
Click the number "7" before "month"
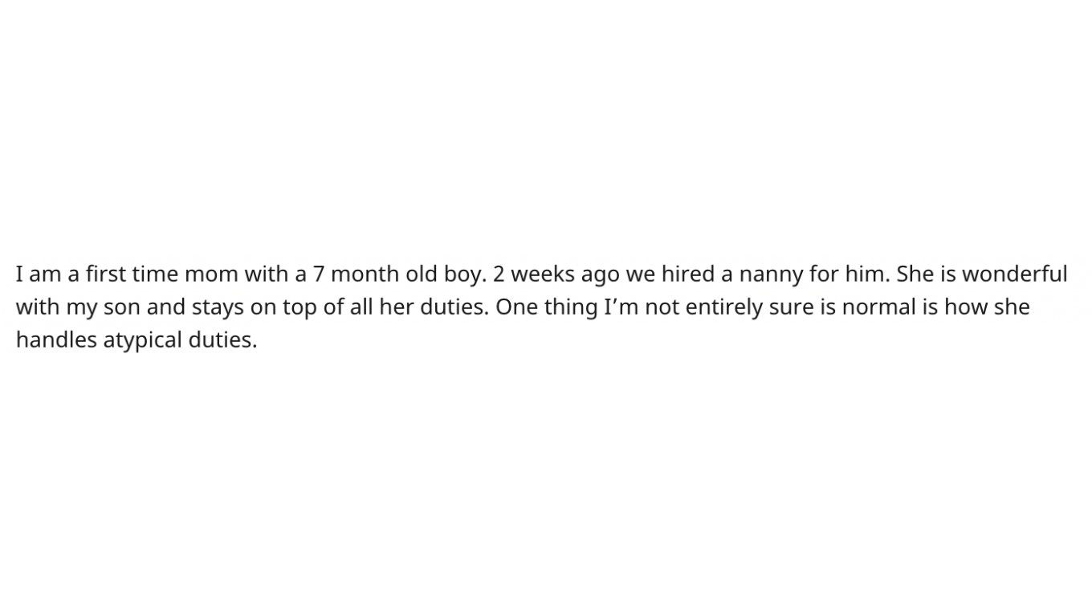tap(319, 274)
